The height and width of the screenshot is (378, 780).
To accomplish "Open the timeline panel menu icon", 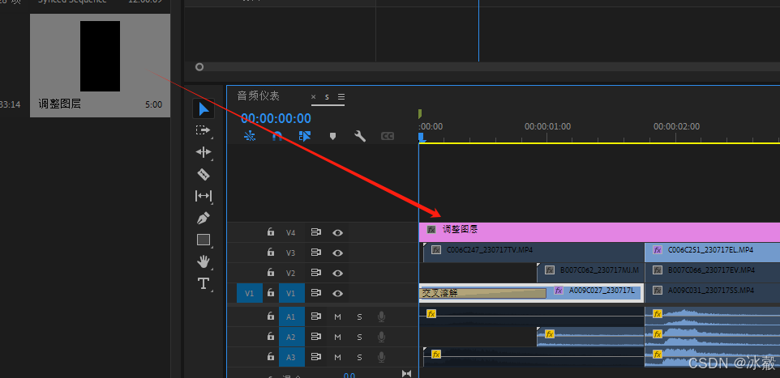I will (x=341, y=97).
